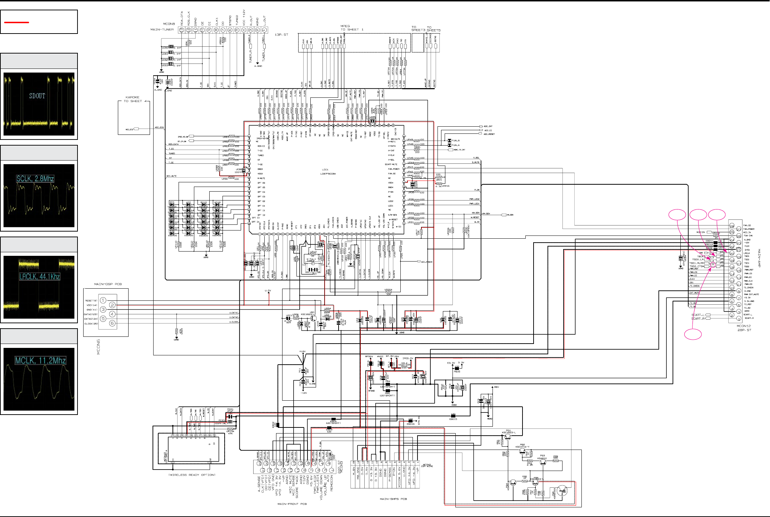Screen dimensions: 770x517
Task: Select the MIC_SIG port symbol in KAROKE block
Action: pos(136,129)
